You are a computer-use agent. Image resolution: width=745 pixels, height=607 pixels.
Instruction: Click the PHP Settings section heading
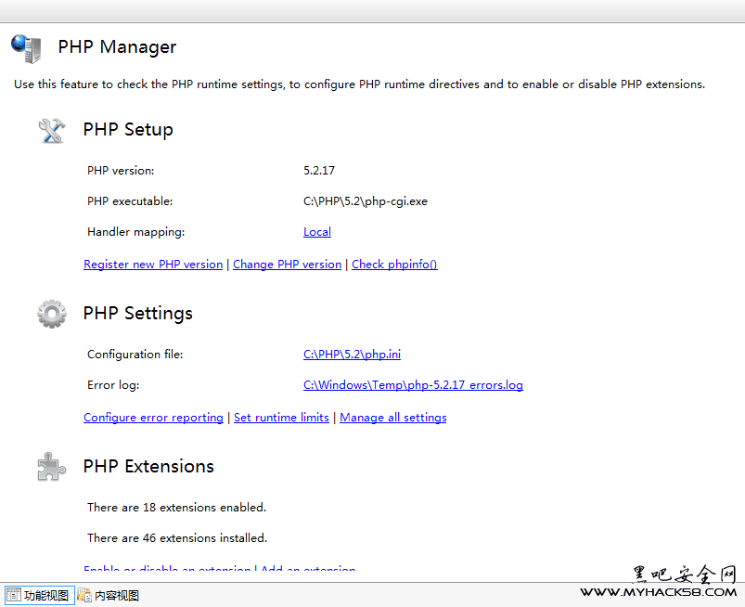coord(138,314)
